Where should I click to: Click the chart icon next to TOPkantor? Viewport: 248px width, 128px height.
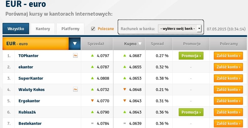pos(75,56)
